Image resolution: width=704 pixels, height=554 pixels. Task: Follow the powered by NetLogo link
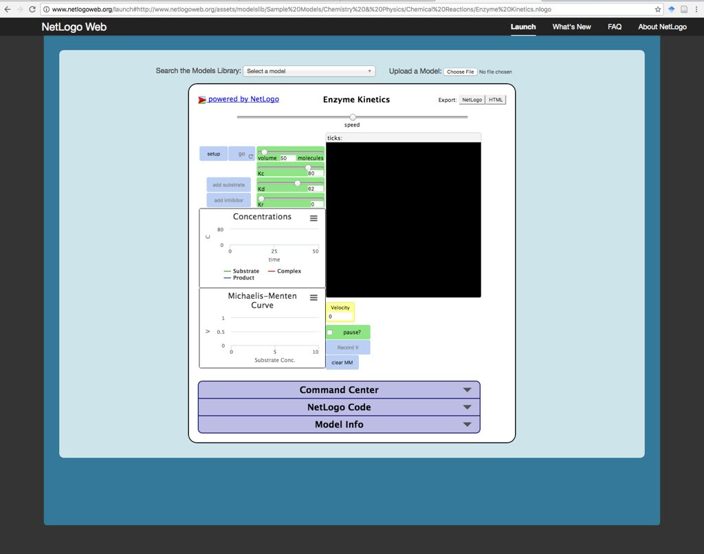click(x=243, y=99)
